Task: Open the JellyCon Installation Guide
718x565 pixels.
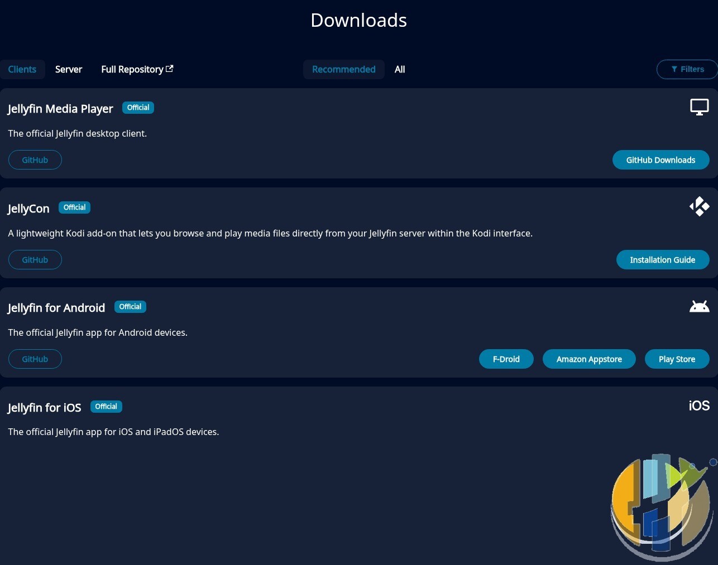Action: (663, 260)
